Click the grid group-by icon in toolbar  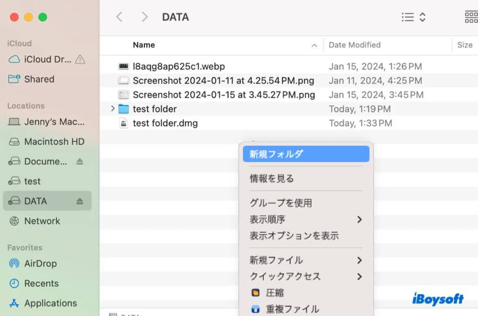click(471, 17)
